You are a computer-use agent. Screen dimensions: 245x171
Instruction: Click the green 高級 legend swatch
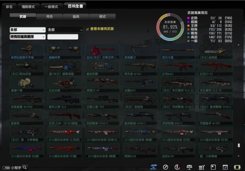click(x=188, y=37)
